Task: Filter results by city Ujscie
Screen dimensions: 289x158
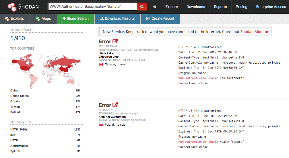Action: point(121,125)
